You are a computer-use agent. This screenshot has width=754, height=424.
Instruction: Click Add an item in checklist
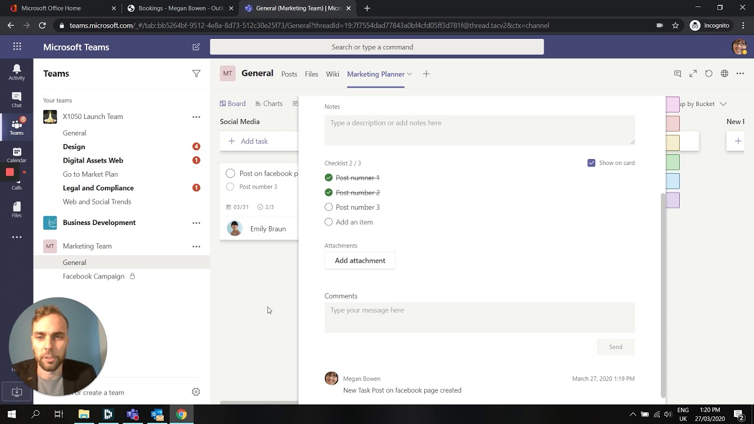tap(354, 222)
